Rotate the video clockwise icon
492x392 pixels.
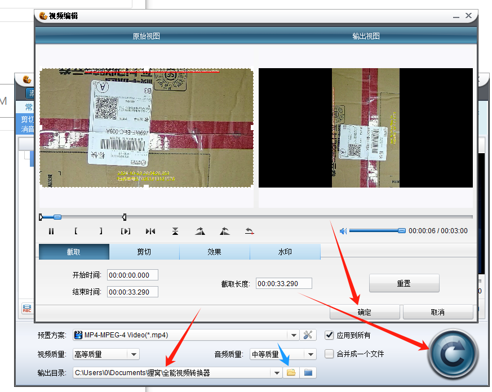point(200,231)
